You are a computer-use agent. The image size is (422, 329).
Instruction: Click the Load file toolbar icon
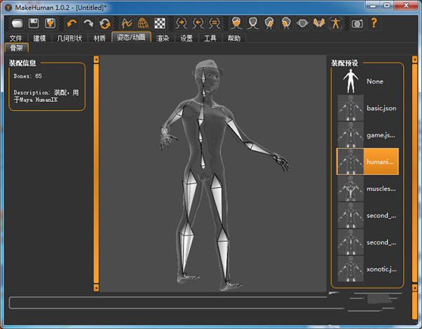[16, 23]
